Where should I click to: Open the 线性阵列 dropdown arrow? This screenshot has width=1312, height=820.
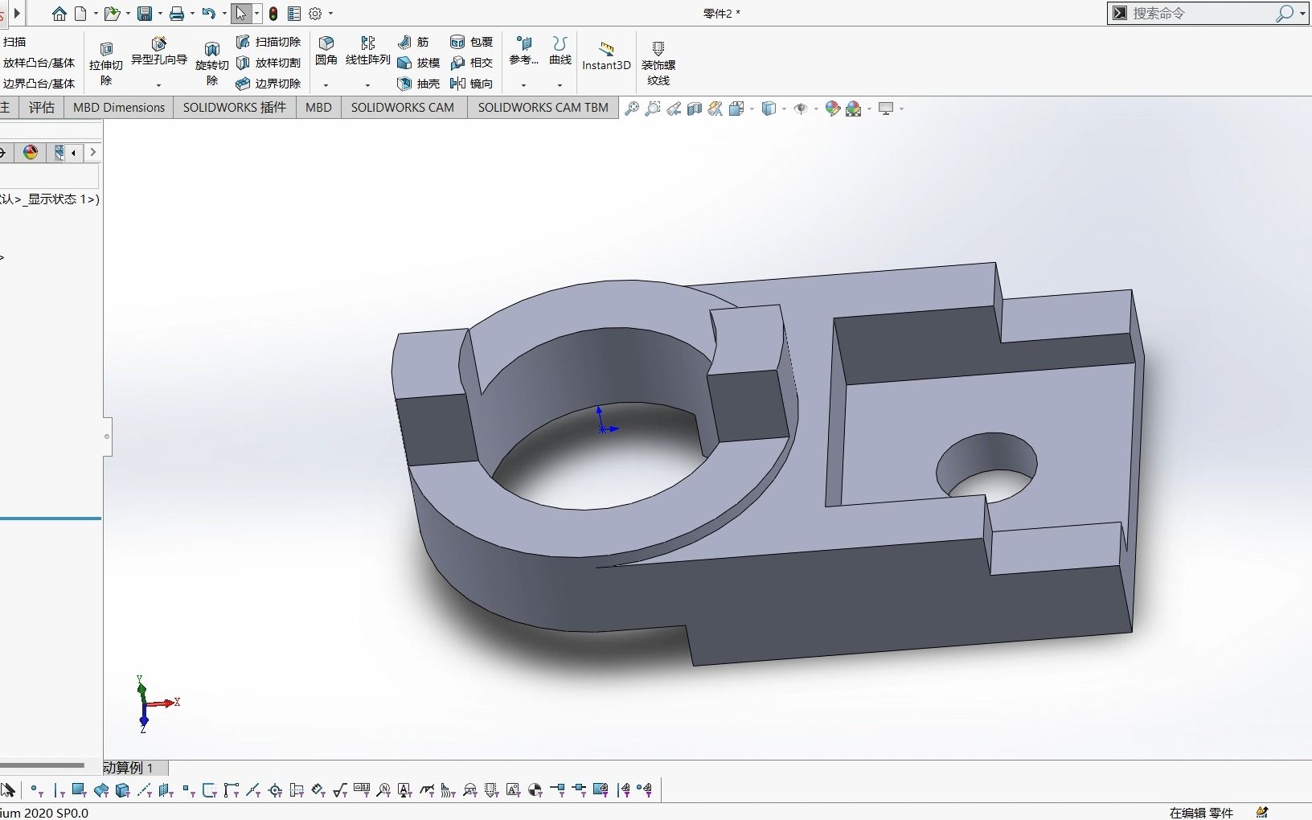click(x=367, y=84)
